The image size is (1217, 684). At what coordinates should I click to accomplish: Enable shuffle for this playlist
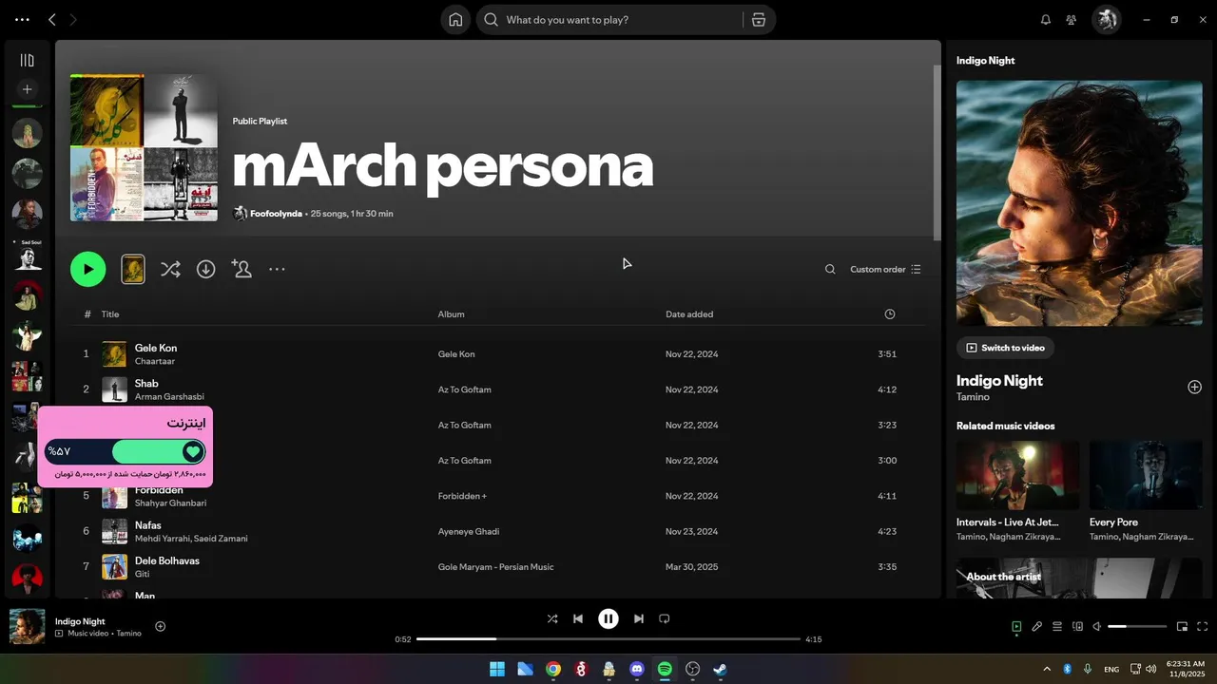coord(170,269)
